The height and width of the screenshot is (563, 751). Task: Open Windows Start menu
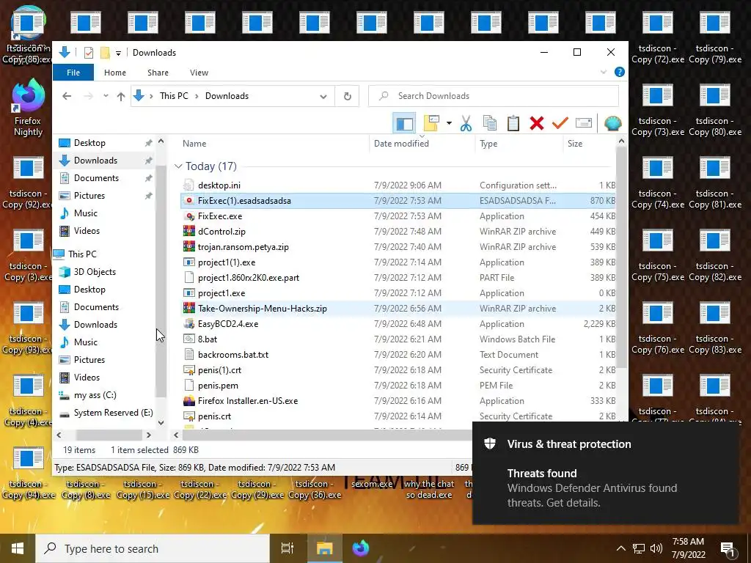click(18, 548)
